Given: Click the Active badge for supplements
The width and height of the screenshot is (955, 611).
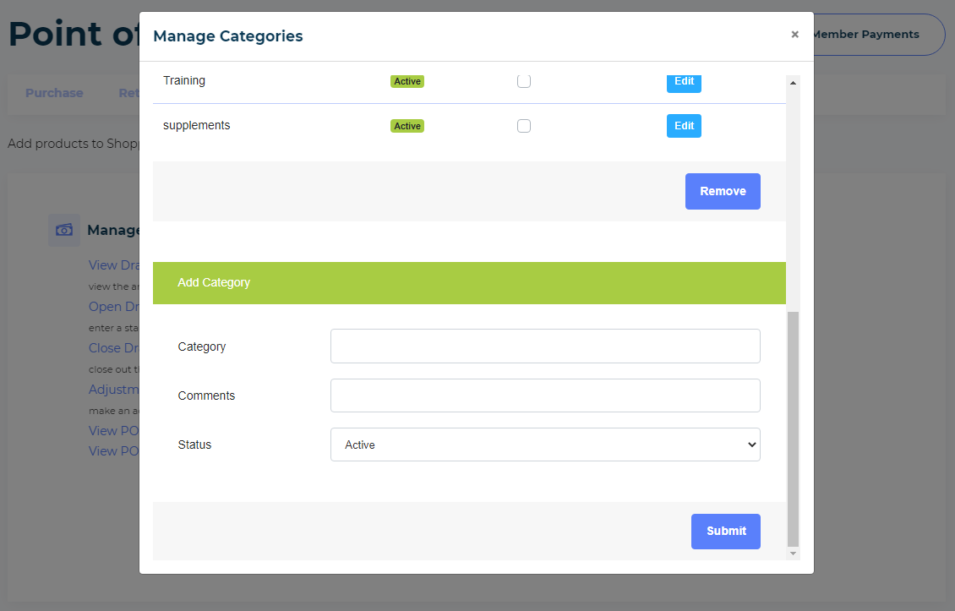Looking at the screenshot, I should 407,126.
